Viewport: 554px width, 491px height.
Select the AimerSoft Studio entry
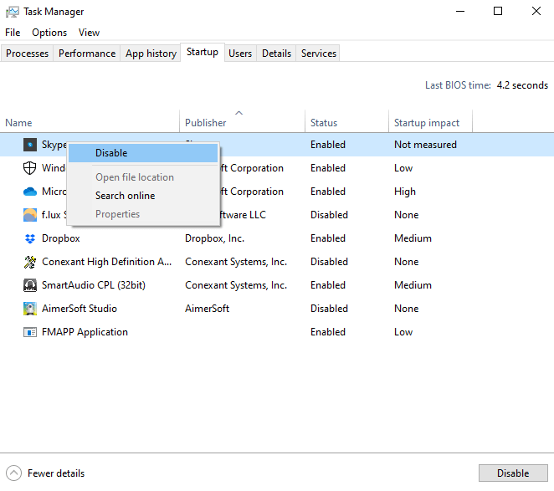coord(80,309)
